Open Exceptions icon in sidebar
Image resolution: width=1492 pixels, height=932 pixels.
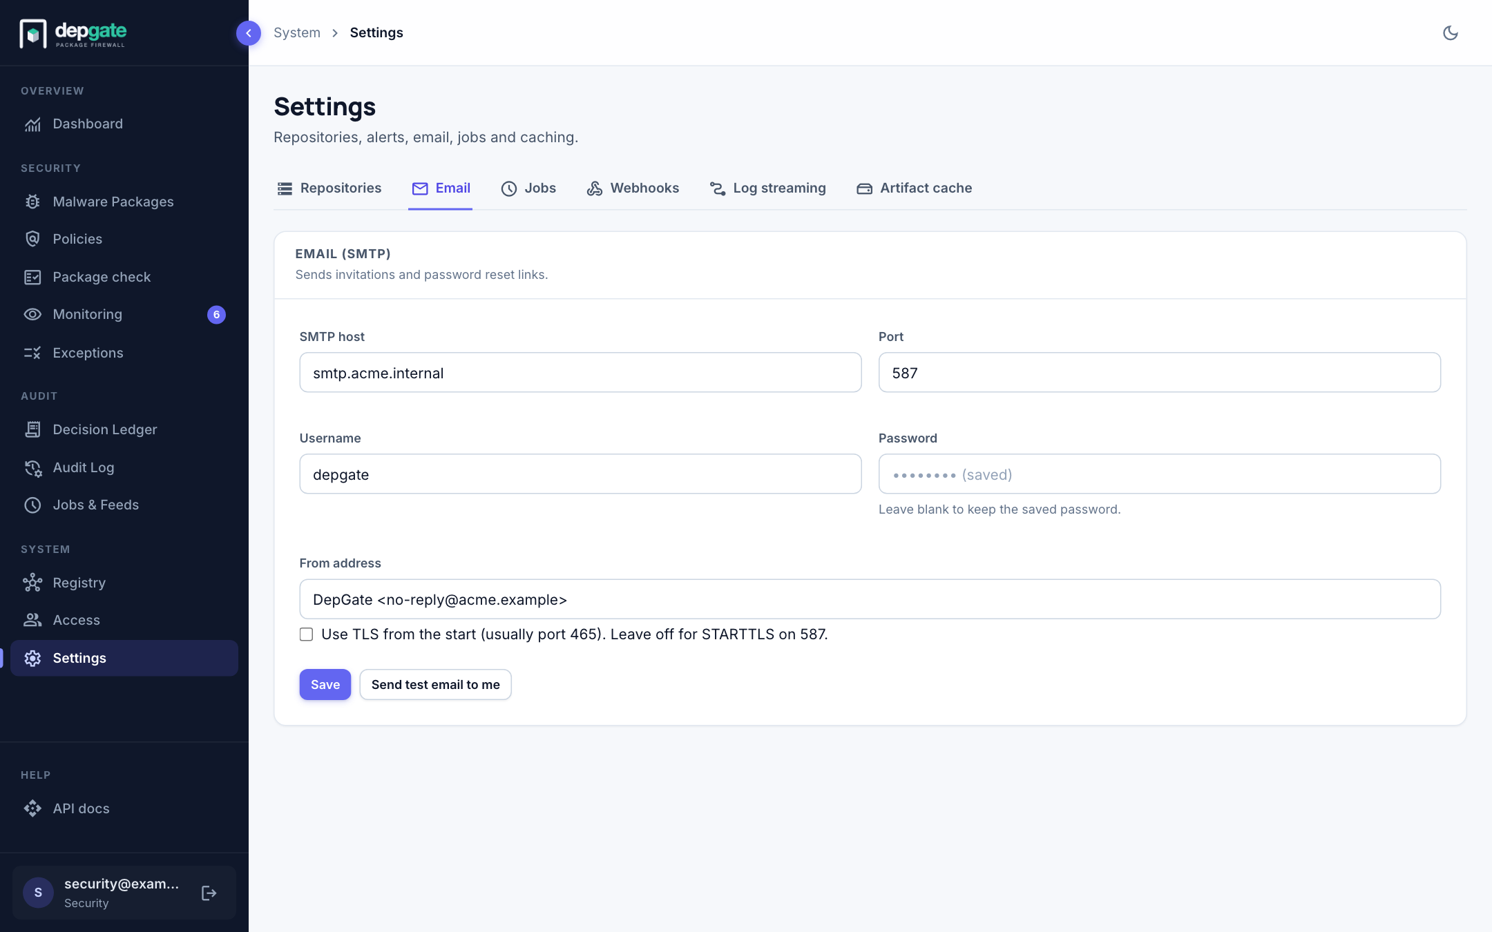(x=32, y=353)
